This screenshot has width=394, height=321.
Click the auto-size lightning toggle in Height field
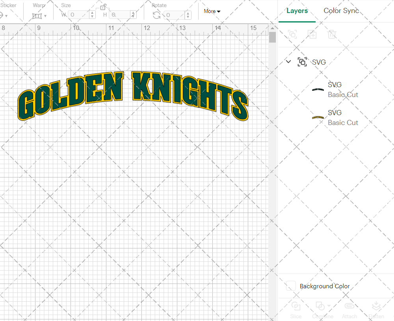click(x=133, y=15)
